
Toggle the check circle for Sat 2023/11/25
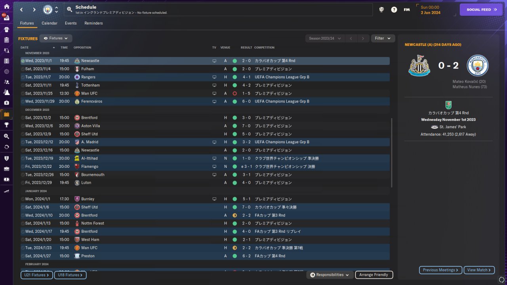click(23, 93)
